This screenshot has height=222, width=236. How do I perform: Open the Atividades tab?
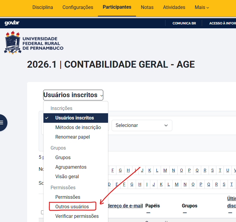click(x=174, y=7)
